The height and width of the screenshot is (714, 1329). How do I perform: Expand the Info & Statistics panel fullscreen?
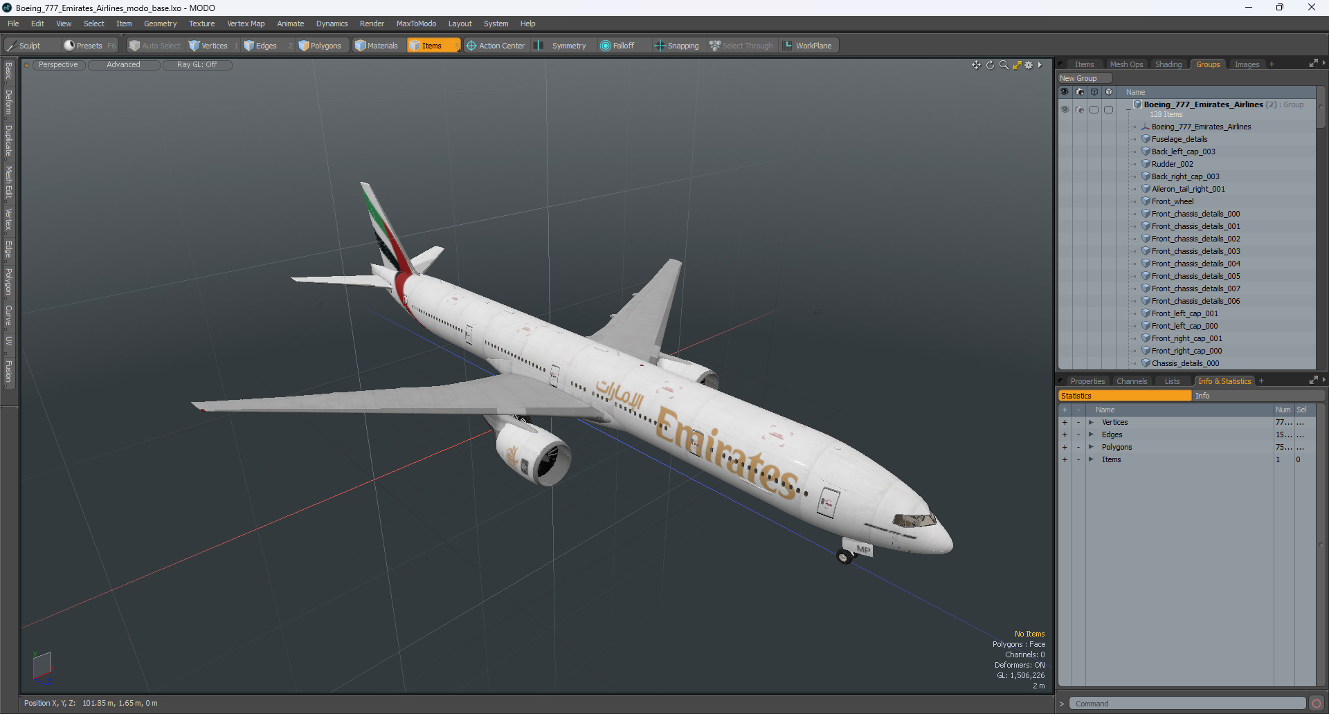[x=1313, y=381]
